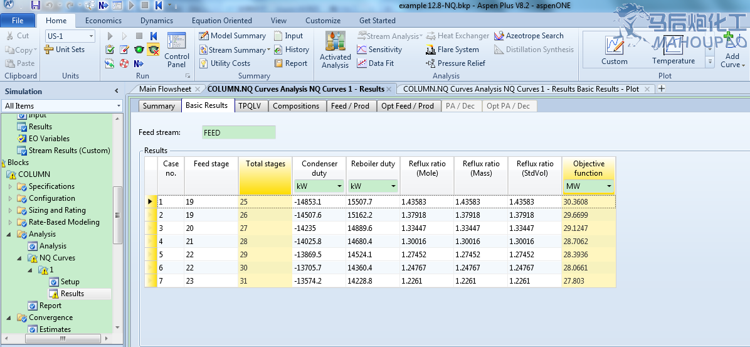Open Flare System
Viewport: 750px width, 347px height.
click(x=452, y=50)
